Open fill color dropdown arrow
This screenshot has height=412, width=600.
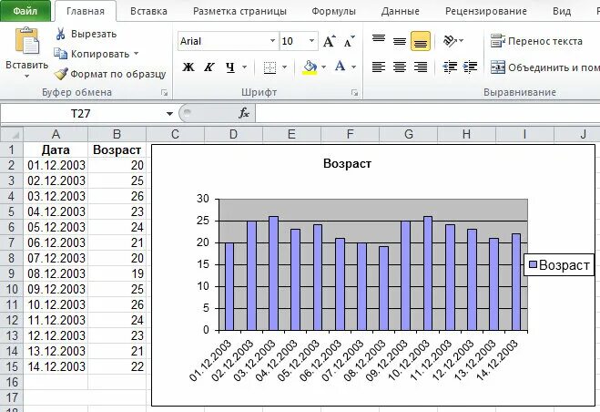(324, 67)
